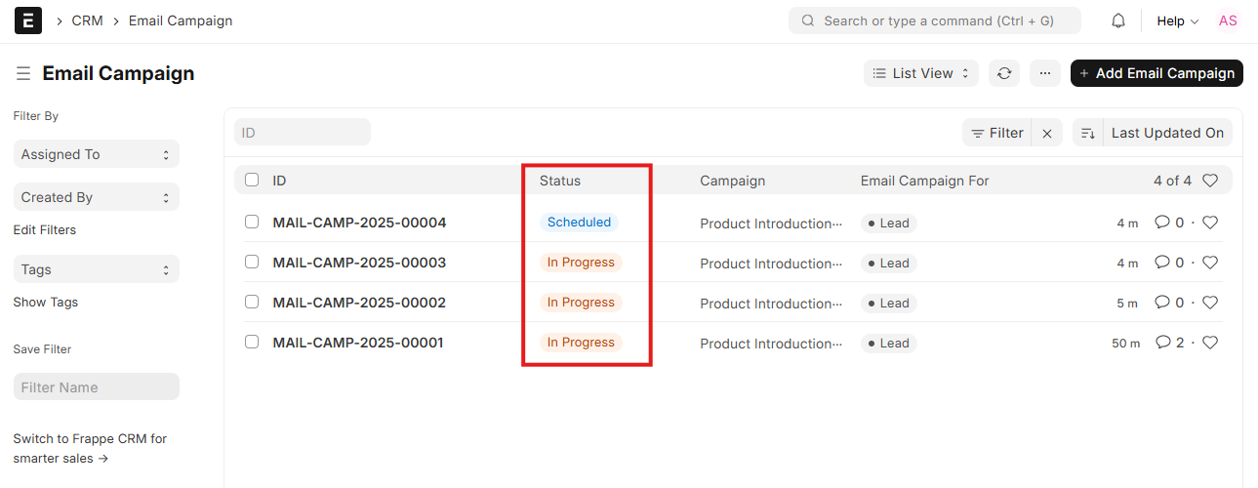This screenshot has width=1258, height=488.
Task: Expand the Assigned To filter dropdown
Action: (96, 154)
